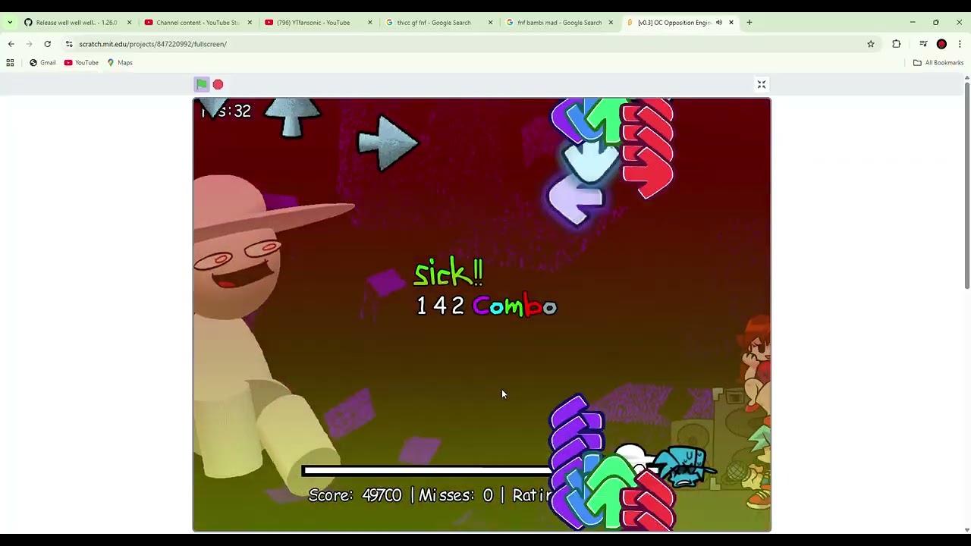The width and height of the screenshot is (971, 546).
Task: Click the Score: 49700 text in game
Action: (355, 495)
